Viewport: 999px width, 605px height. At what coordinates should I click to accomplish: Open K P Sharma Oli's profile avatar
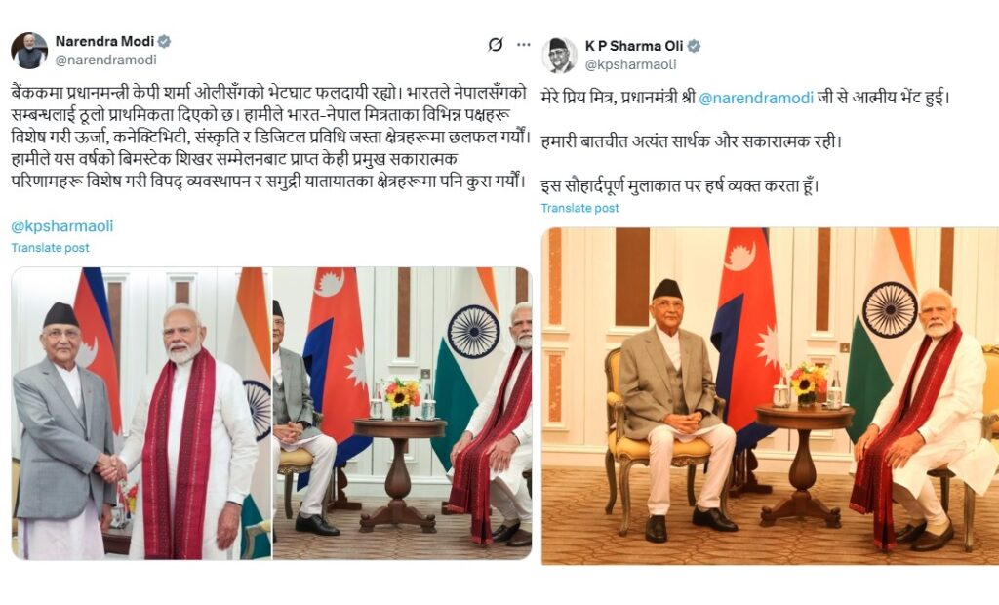(x=559, y=55)
